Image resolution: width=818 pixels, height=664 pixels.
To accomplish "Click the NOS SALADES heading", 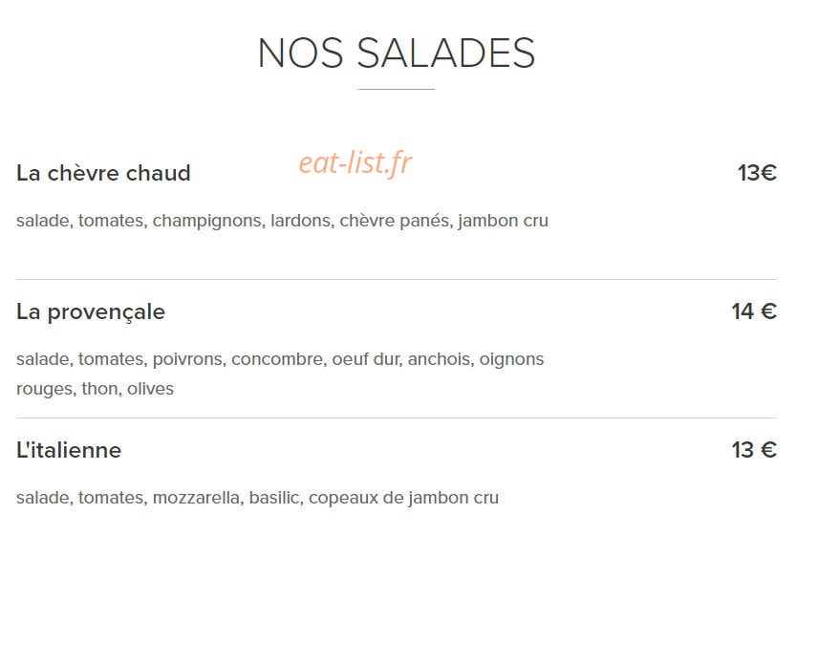I will click(397, 53).
